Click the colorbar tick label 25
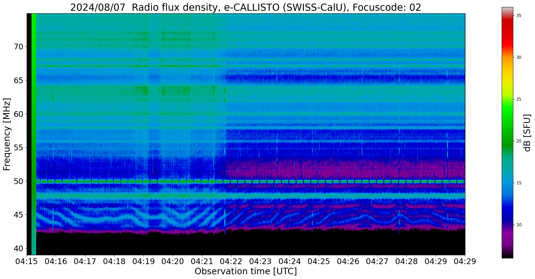 [518, 99]
